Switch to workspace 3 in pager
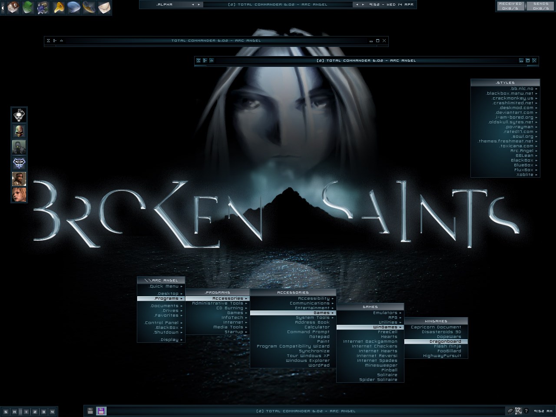 (x=43, y=412)
